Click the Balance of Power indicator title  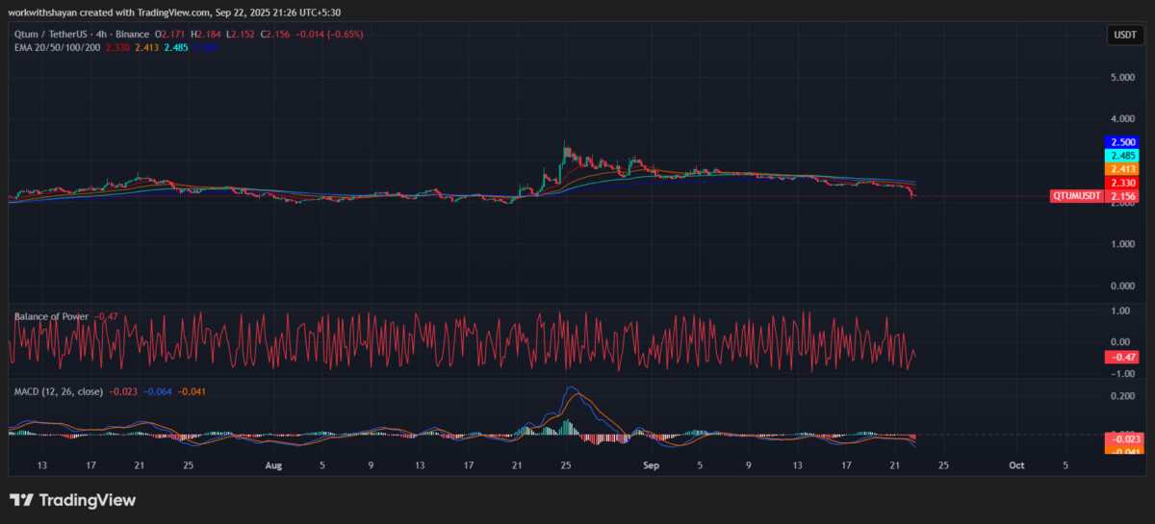51,316
